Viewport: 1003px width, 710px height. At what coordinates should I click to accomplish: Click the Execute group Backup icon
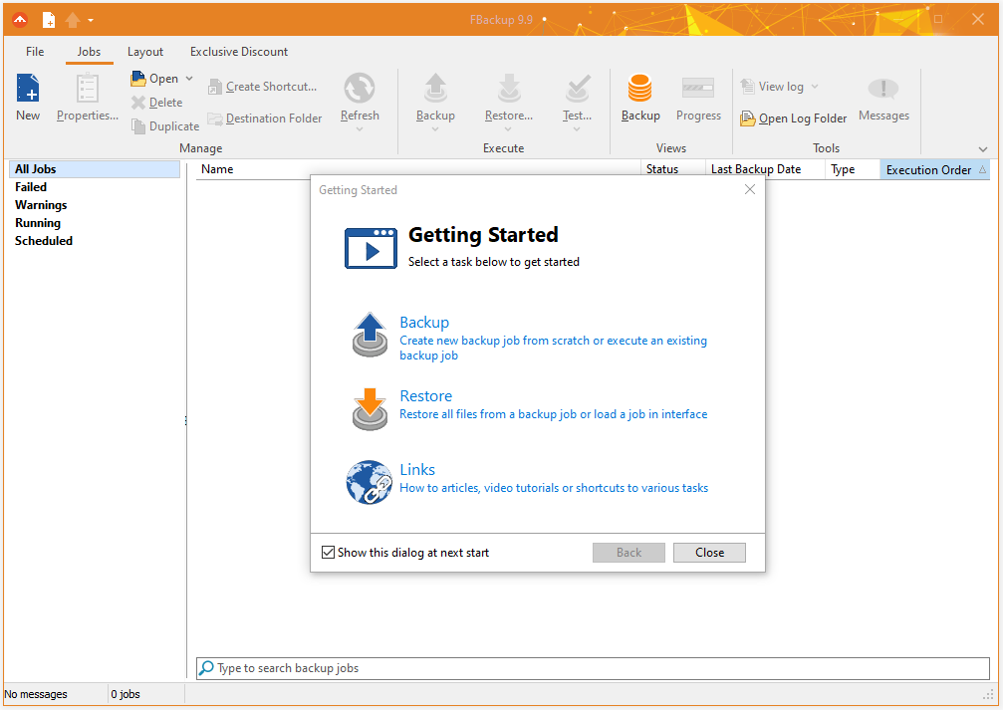pos(435,88)
